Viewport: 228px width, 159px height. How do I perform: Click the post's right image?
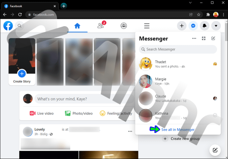pyautogui.click(x=108, y=155)
